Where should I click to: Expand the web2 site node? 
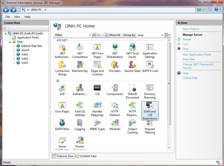pos(14,59)
